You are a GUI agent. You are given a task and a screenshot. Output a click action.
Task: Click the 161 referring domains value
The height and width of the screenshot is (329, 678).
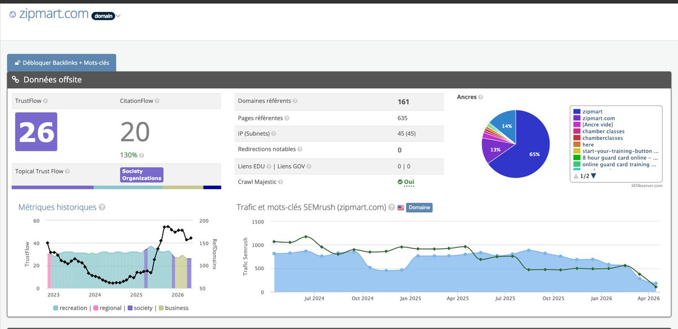(403, 102)
